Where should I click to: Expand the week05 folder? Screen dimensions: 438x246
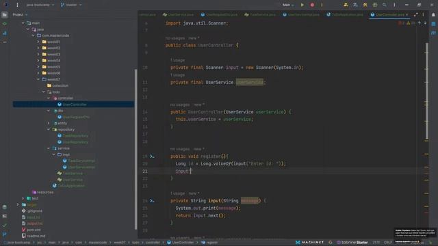(x=38, y=67)
